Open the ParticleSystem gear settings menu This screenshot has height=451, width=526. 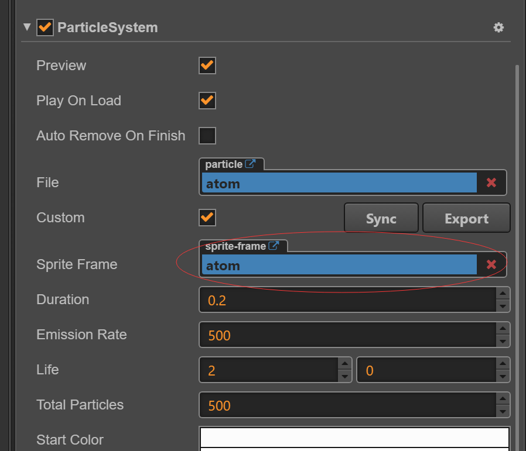pos(498,27)
